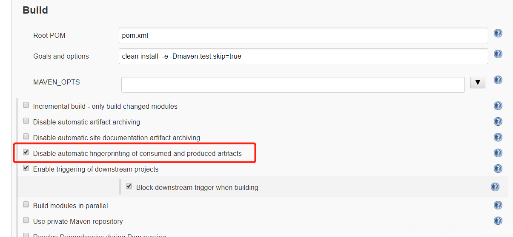Screen dimensions: 513x237
Task: Focus the Goals and options field
Action: pos(303,56)
